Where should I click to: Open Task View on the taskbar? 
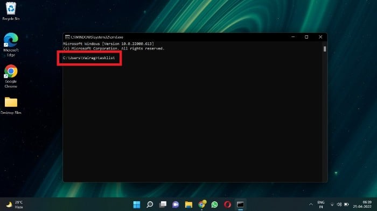163,205
